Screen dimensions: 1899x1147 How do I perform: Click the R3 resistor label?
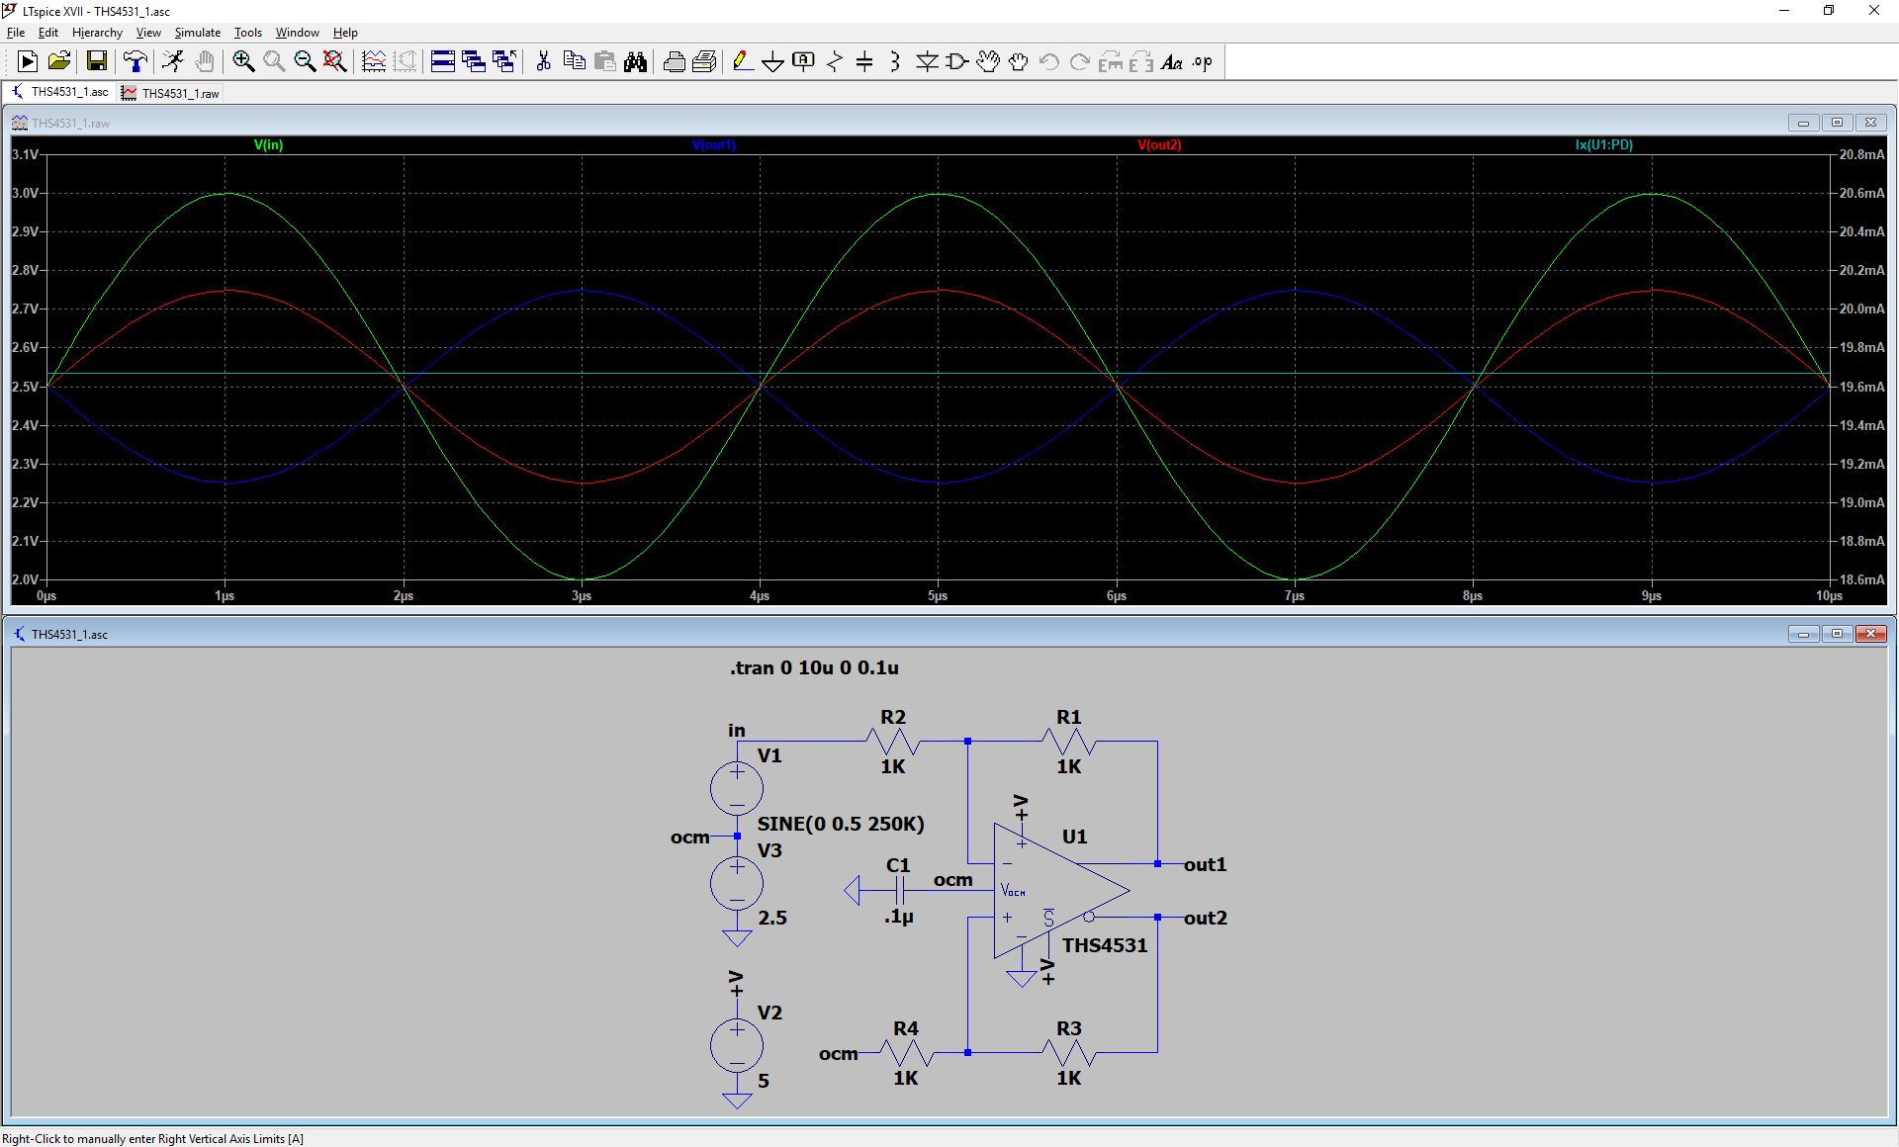pyautogui.click(x=1069, y=1028)
